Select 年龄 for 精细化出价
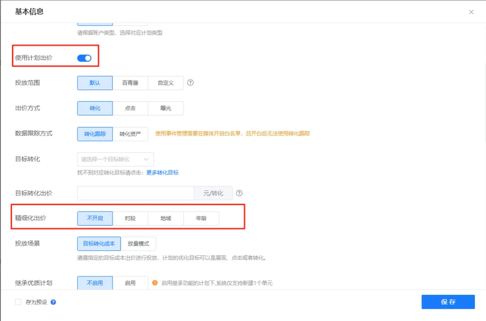486x321 pixels. pos(201,218)
